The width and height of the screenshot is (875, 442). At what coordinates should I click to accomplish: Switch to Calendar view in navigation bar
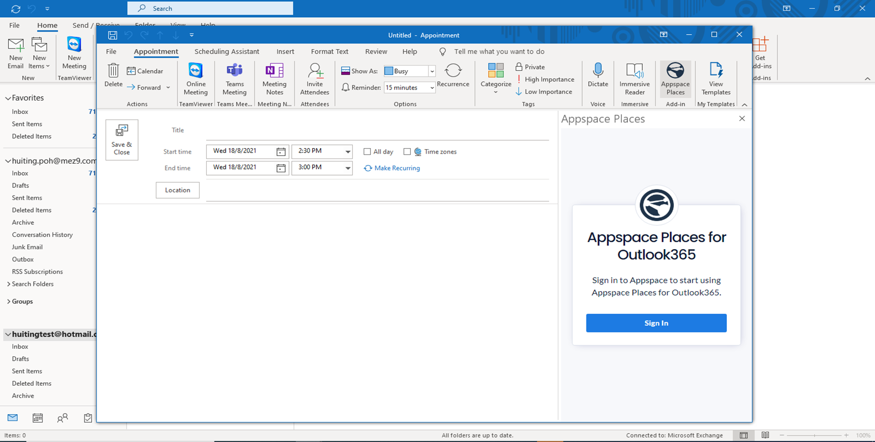[x=38, y=418]
